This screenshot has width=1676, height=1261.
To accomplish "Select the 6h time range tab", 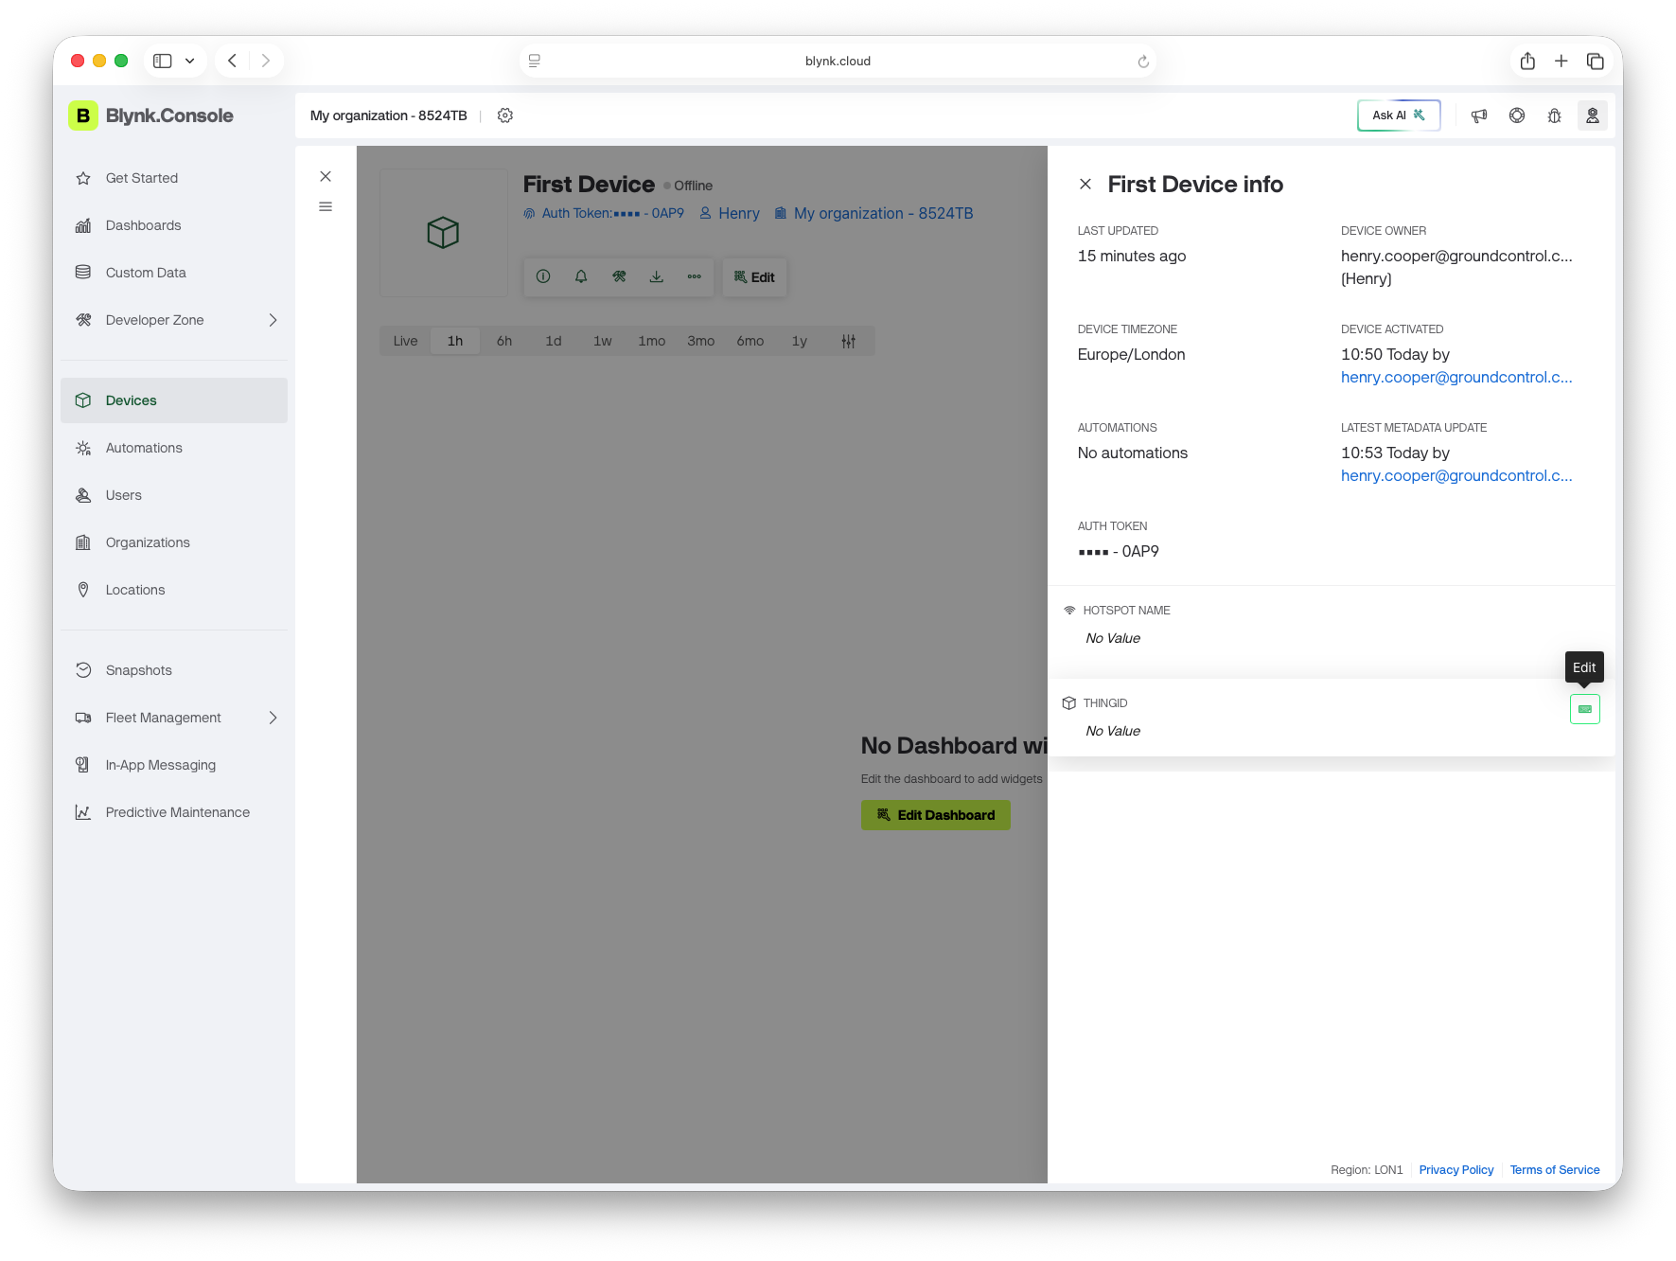I will [504, 341].
